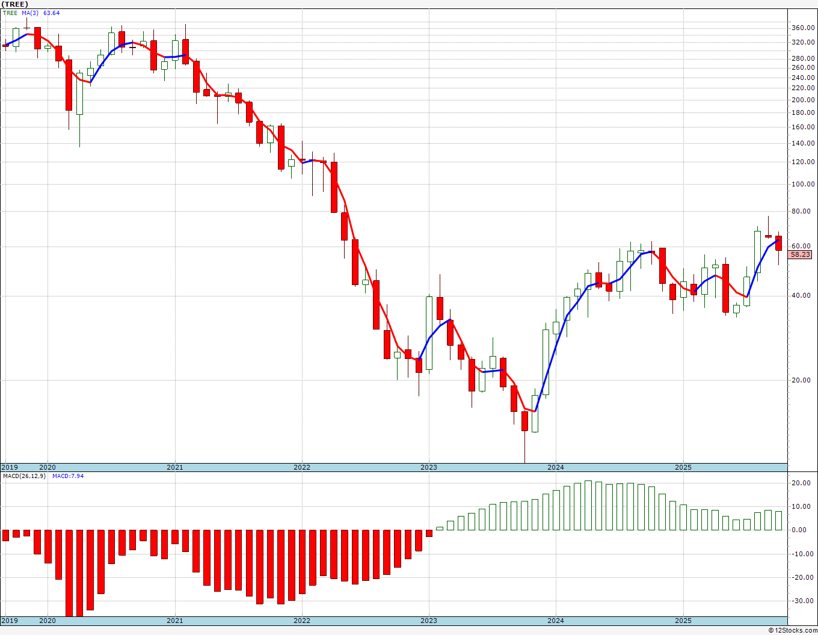Click the 60.00 price axis label

[801, 246]
